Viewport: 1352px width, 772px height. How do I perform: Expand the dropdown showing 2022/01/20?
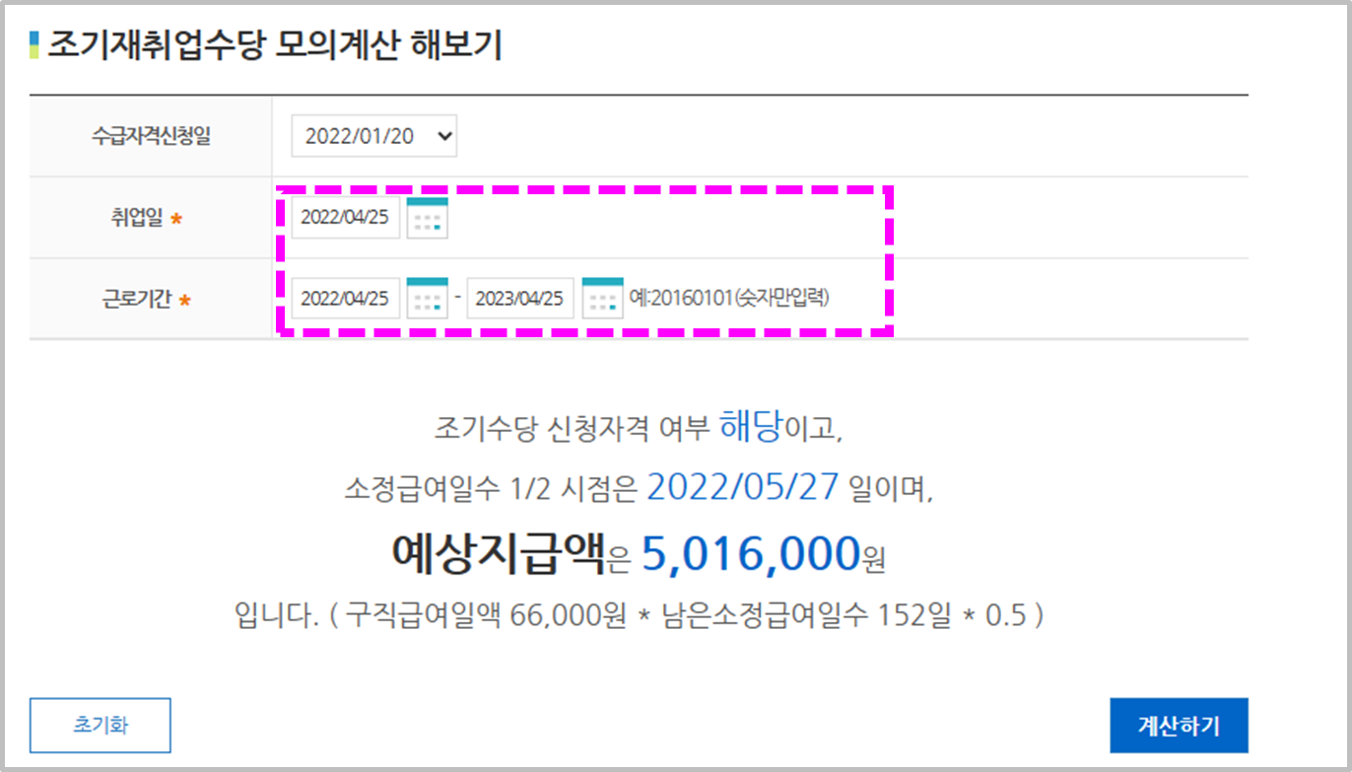coord(372,136)
